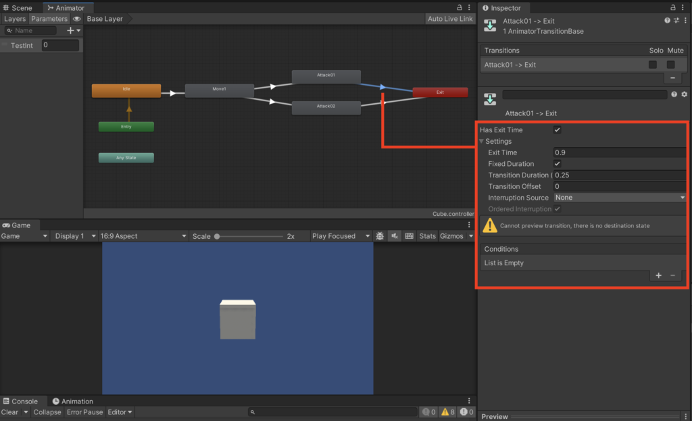Image resolution: width=692 pixels, height=421 pixels.
Task: Solo the Attack01 -> Exit transition
Action: pos(651,64)
